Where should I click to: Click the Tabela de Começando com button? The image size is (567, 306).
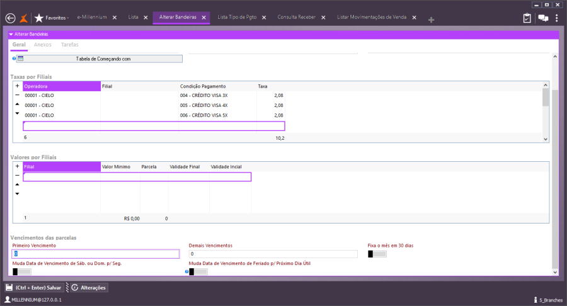pos(100,59)
